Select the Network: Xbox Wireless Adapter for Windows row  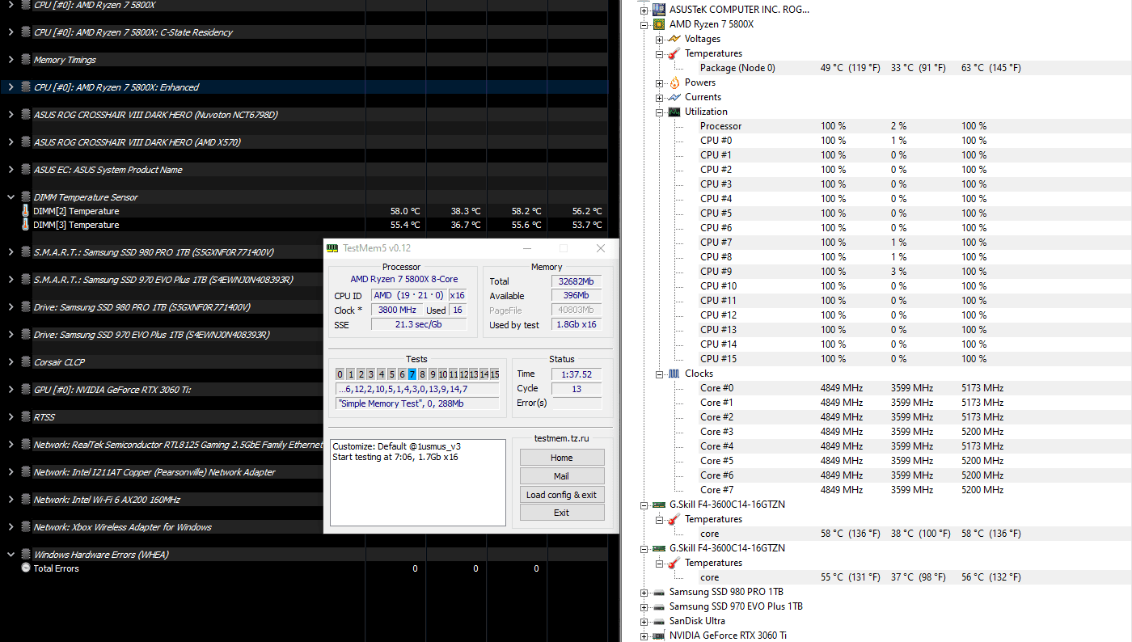[x=163, y=527]
